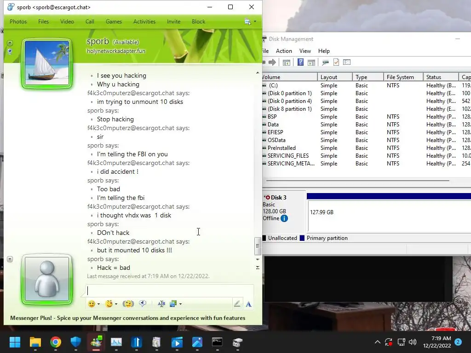Open the Call menu in Messenger
Image resolution: width=471 pixels, height=353 pixels.
click(90, 22)
